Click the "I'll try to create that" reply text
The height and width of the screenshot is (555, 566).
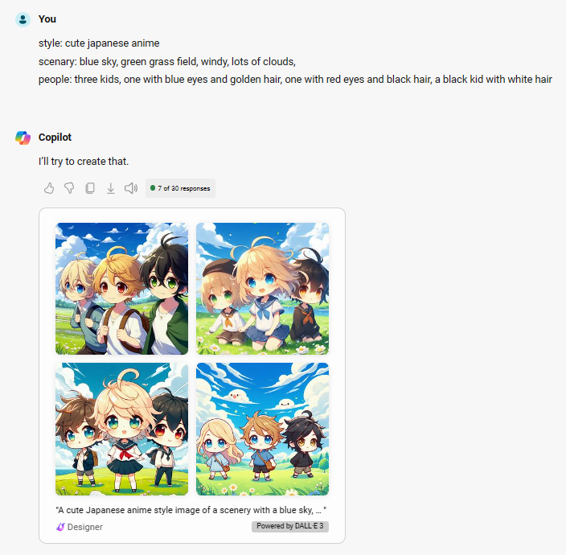pyautogui.click(x=84, y=161)
